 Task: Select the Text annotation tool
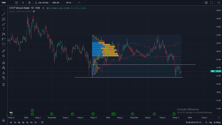pyautogui.click(x=4, y=29)
